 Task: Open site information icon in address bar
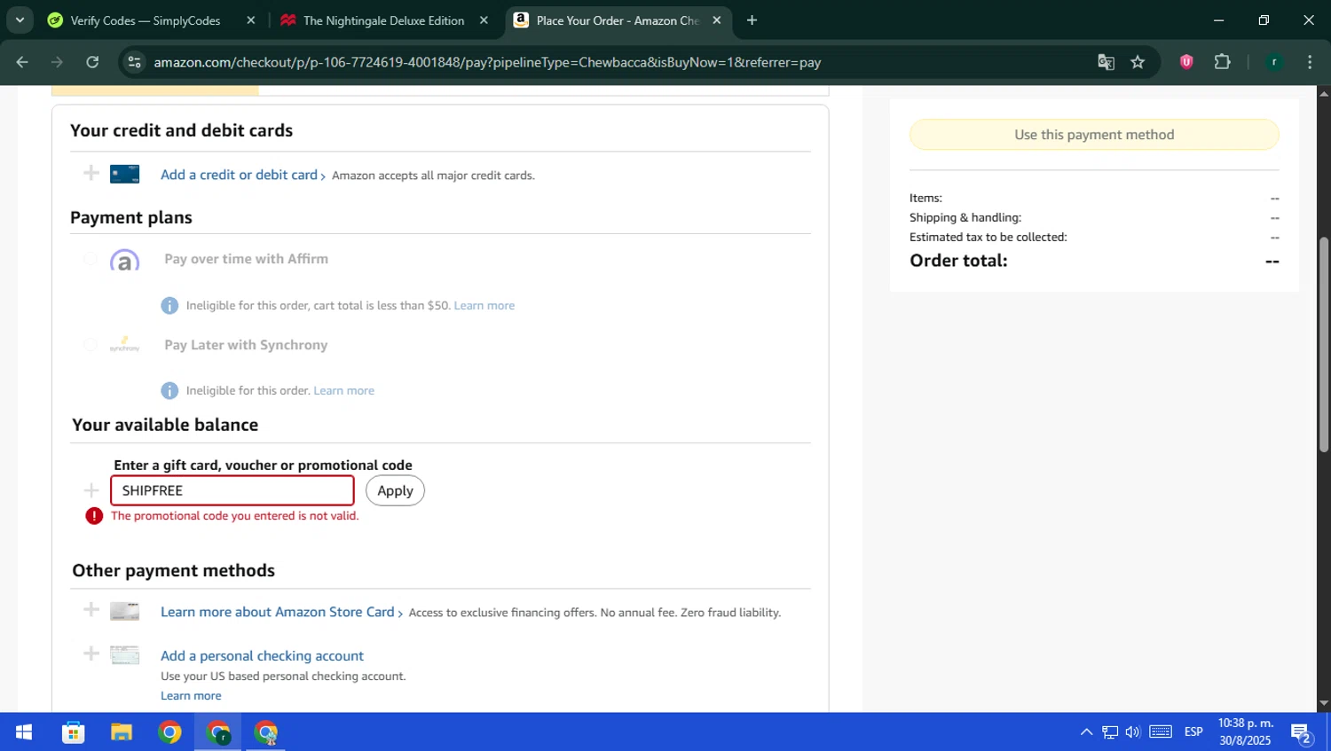[135, 62]
